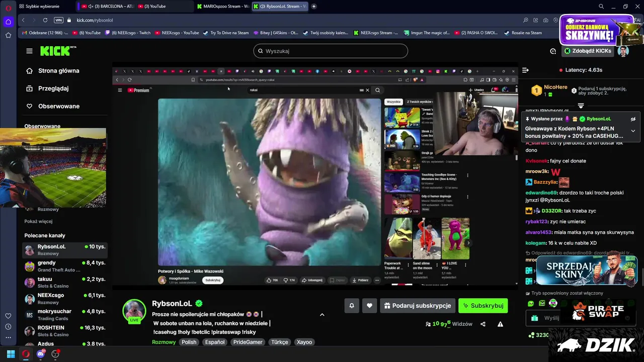Open Przeglądaj in the sidebar
The width and height of the screenshot is (644, 362).
53,88
